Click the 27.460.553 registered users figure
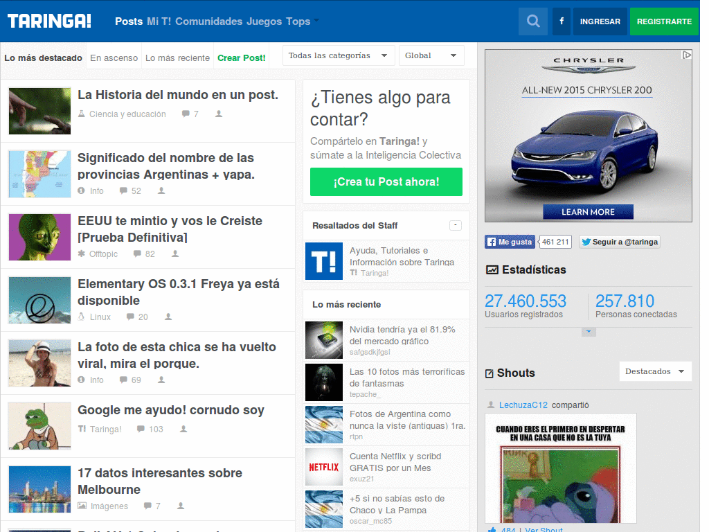This screenshot has width=709, height=532. coord(526,301)
